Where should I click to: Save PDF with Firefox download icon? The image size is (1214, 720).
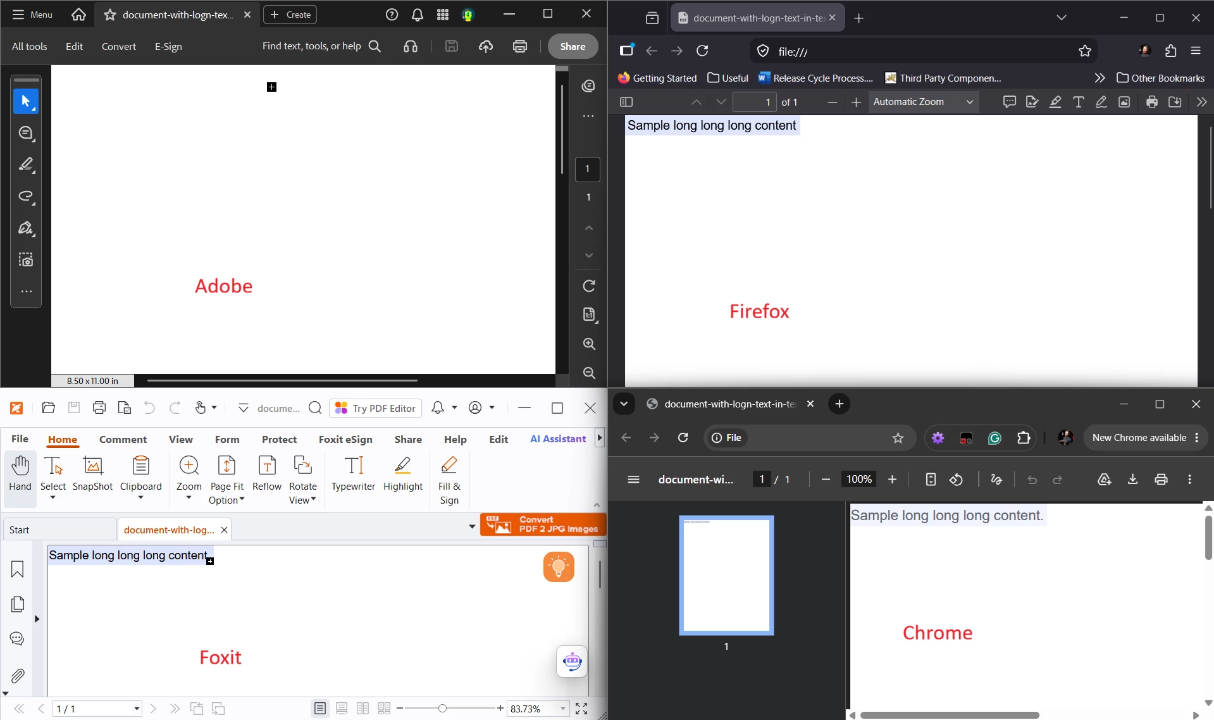(1175, 102)
